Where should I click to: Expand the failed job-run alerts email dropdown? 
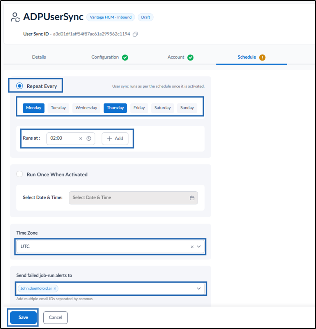[x=199, y=289]
